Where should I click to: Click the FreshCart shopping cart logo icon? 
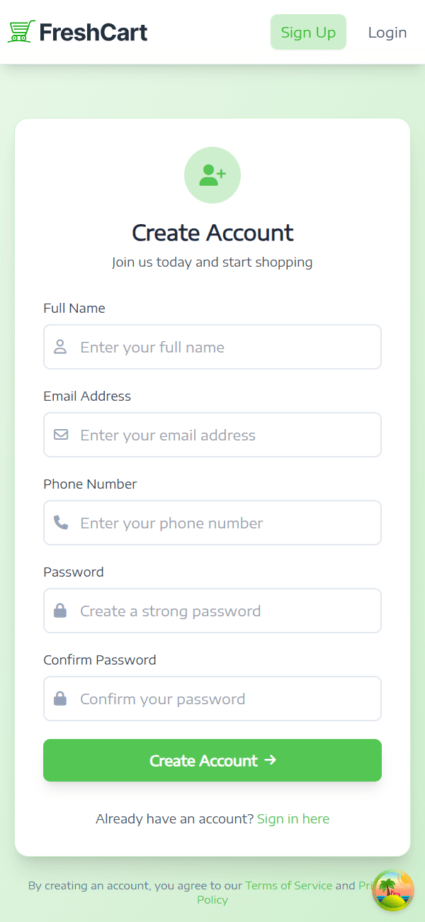21,32
